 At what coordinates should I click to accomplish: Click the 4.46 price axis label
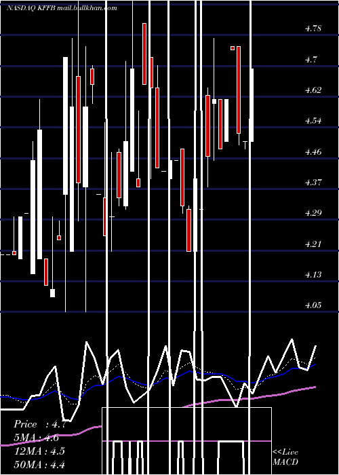313,151
